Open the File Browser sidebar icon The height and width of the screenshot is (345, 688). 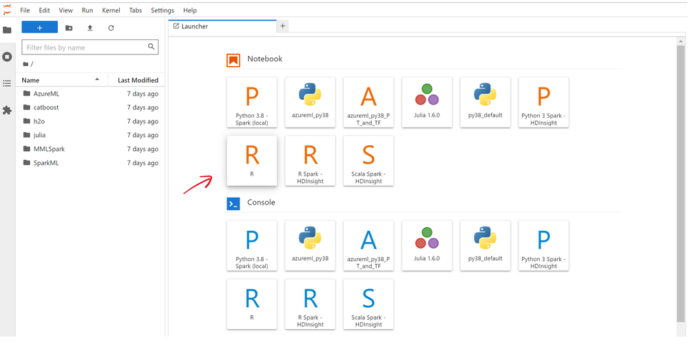pyautogui.click(x=7, y=30)
